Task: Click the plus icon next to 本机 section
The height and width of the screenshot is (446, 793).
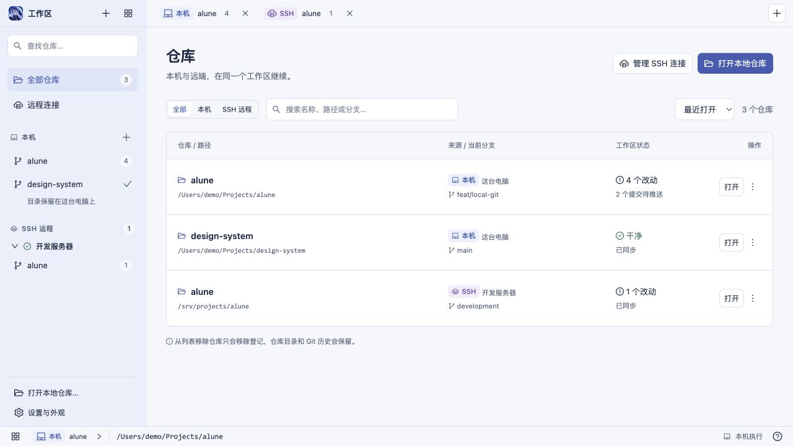Action: 126,137
